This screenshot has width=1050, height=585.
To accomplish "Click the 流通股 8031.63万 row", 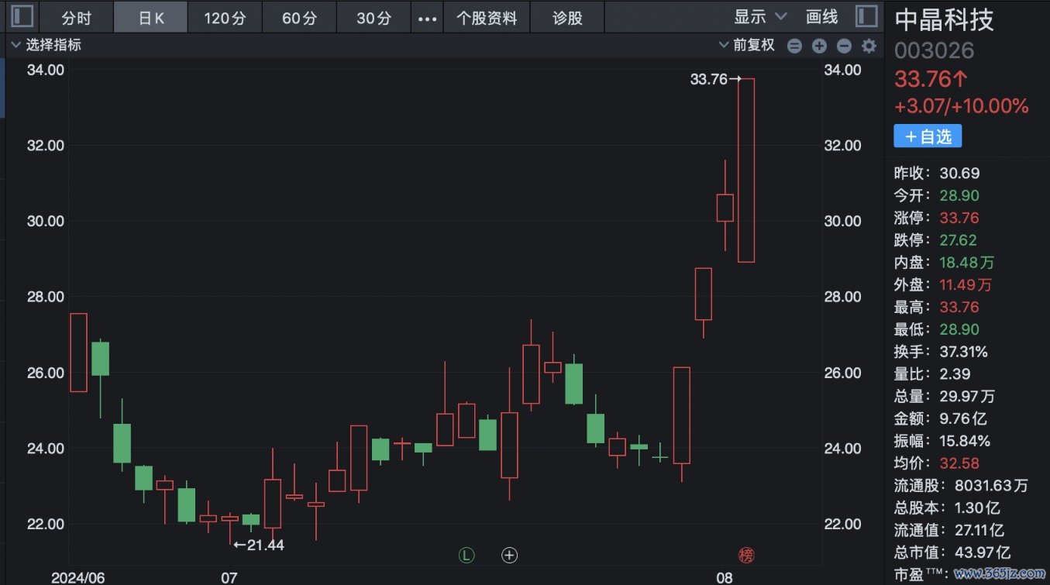I will 961,487.
